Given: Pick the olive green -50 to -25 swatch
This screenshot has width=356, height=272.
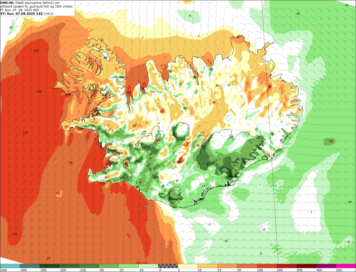Looking at the screenshot, I should [x=109, y=266].
